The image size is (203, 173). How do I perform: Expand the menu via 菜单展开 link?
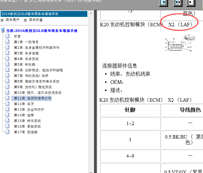coord(13,20)
